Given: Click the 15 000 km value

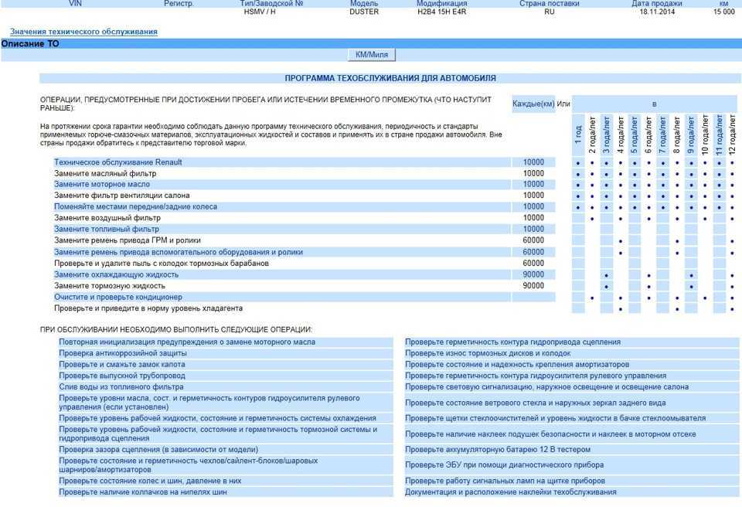Looking at the screenshot, I should 724,12.
